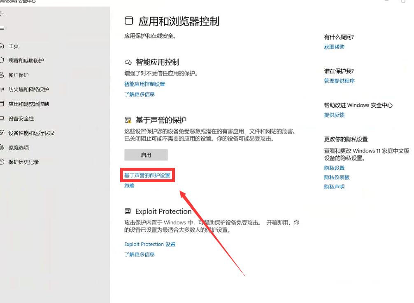The image size is (414, 303).
Task: Open 病毒和威胁防护 via its shield icon
Action: click(2, 61)
